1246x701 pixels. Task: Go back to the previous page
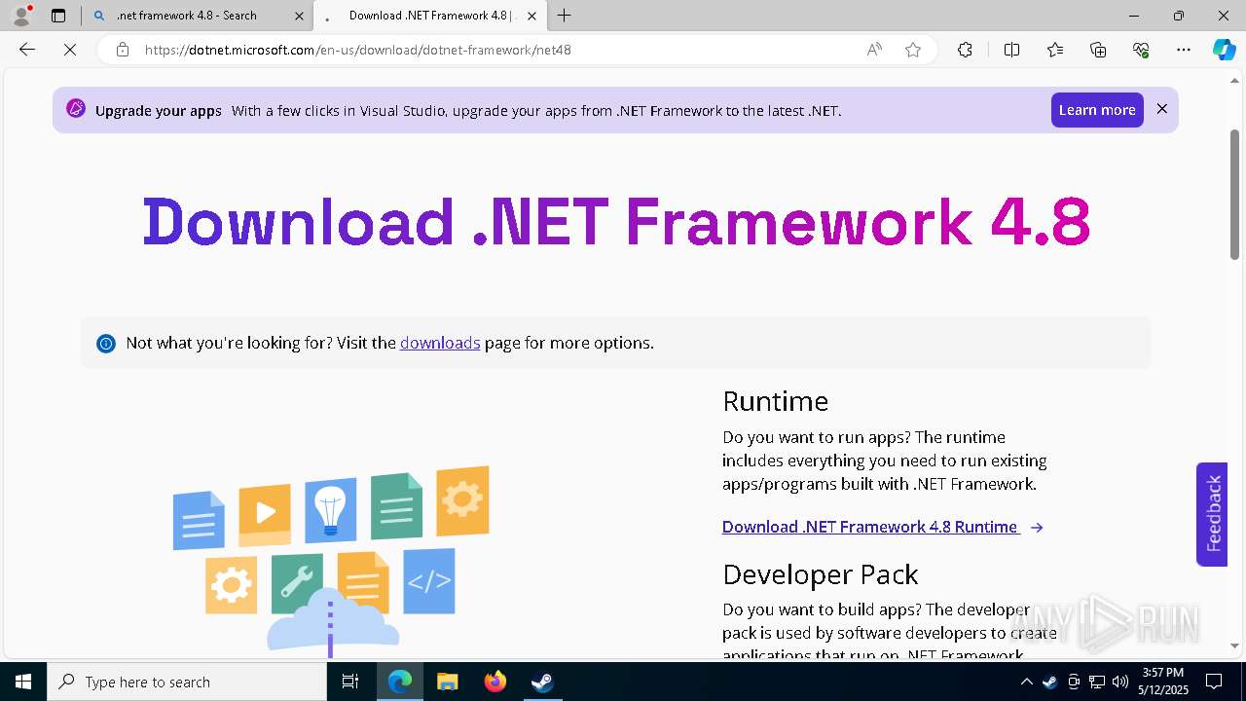27,50
